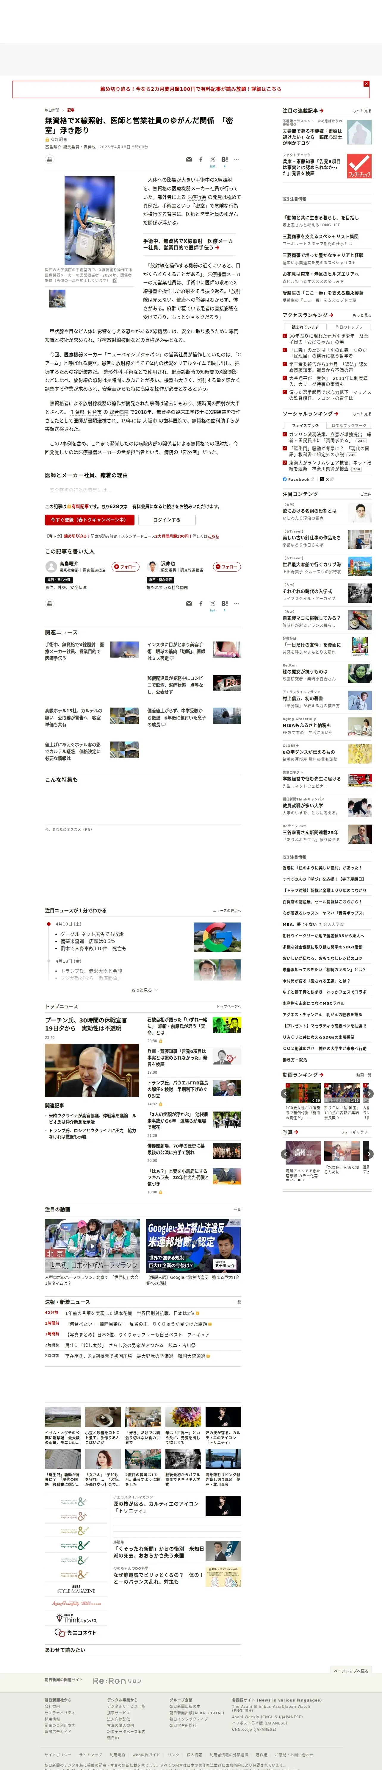Open social ranking story ガソリン減税法案
This screenshot has width=382, height=1770.
pyautogui.click(x=330, y=438)
